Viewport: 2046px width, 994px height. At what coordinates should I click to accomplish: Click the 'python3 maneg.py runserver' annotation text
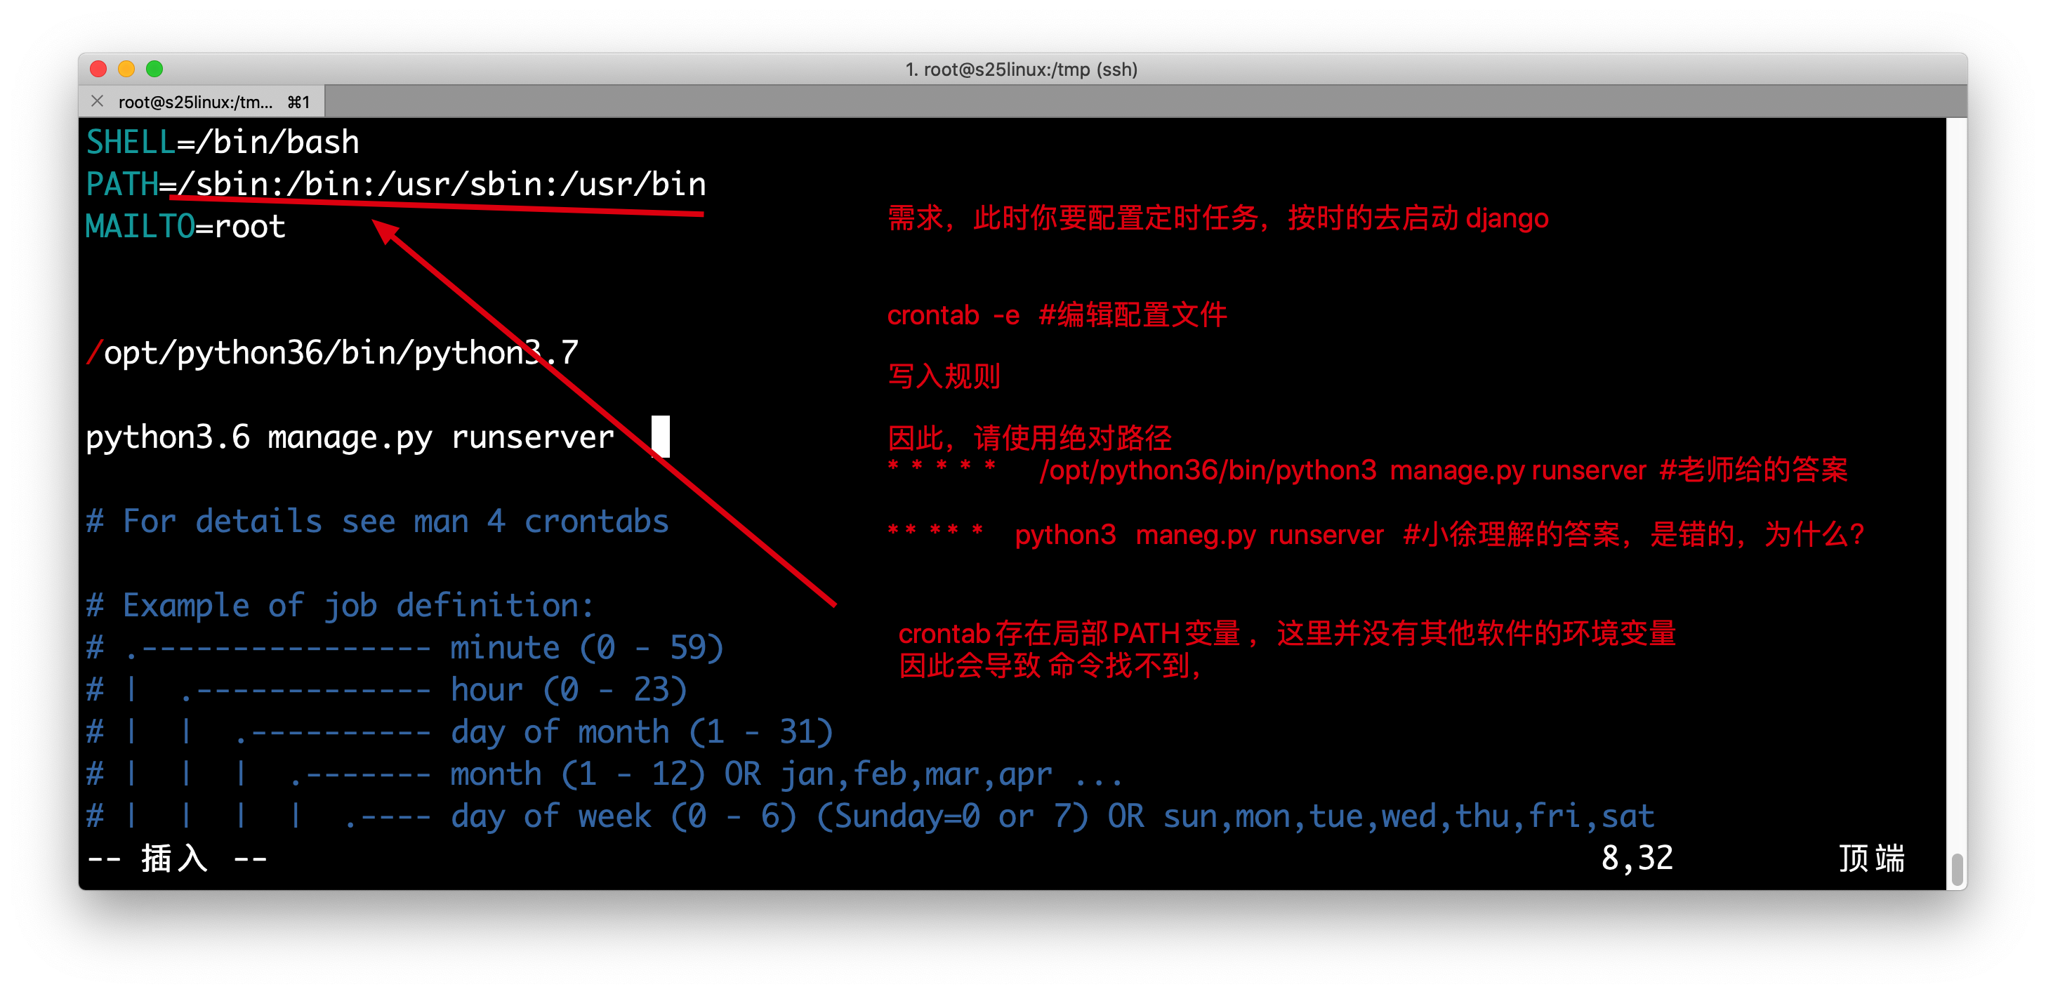point(1199,534)
